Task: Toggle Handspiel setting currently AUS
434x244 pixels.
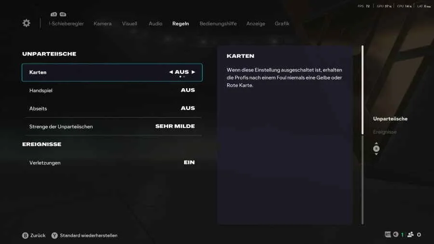Action: (x=112, y=91)
